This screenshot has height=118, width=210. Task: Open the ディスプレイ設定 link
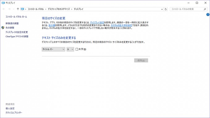[97, 22]
